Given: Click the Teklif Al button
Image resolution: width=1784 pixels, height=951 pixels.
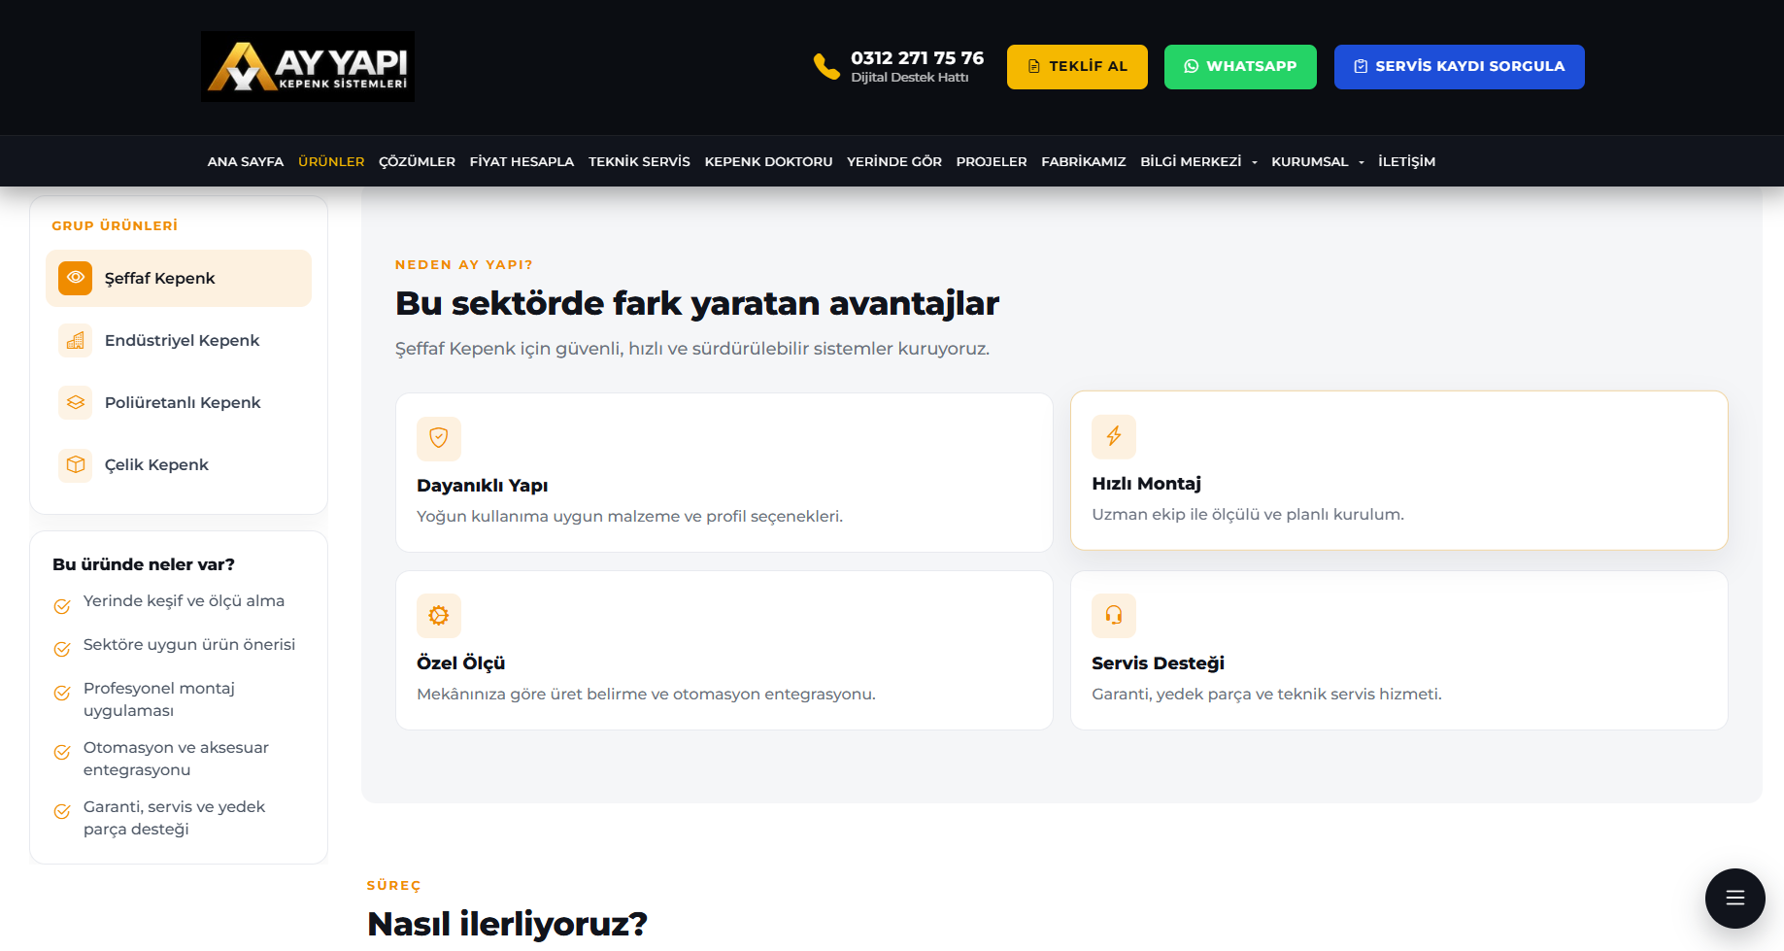Looking at the screenshot, I should [1077, 67].
